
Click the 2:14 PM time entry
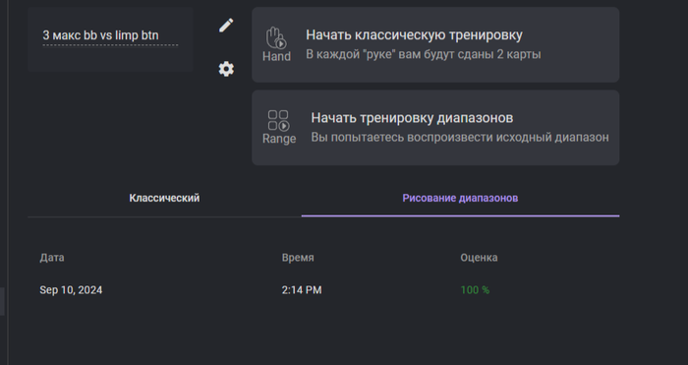point(302,290)
